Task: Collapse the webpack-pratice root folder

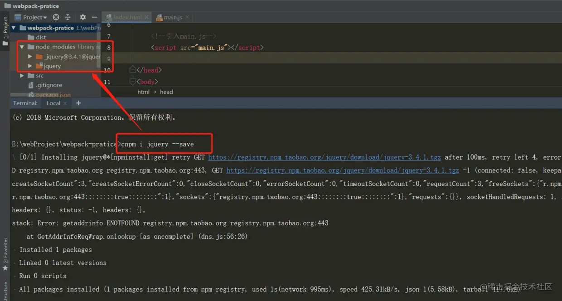Action: (x=14, y=28)
